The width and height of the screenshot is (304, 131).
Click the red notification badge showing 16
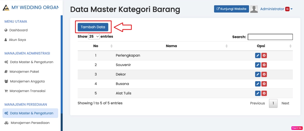click(x=287, y=9)
